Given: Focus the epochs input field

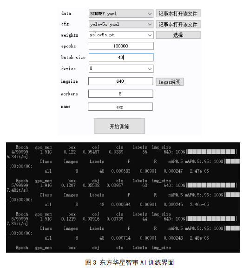Looking at the screenshot, I should 121,46.
